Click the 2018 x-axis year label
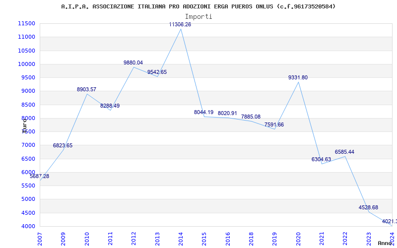Image resolution: width=397 pixels, height=248 pixels. click(251, 239)
